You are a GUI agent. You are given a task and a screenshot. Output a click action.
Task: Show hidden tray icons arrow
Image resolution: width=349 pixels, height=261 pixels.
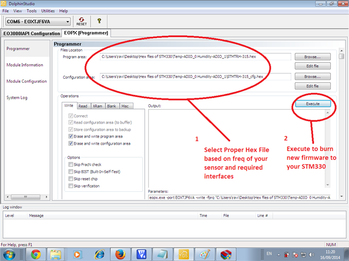tap(279, 255)
